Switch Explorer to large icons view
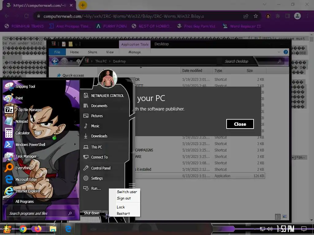The image size is (314, 235). [284, 217]
